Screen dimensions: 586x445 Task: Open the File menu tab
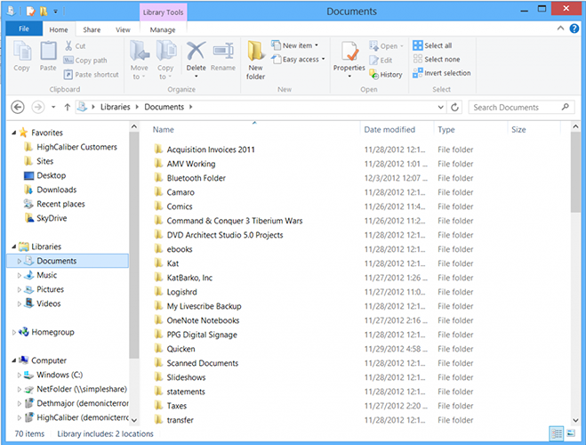point(24,29)
